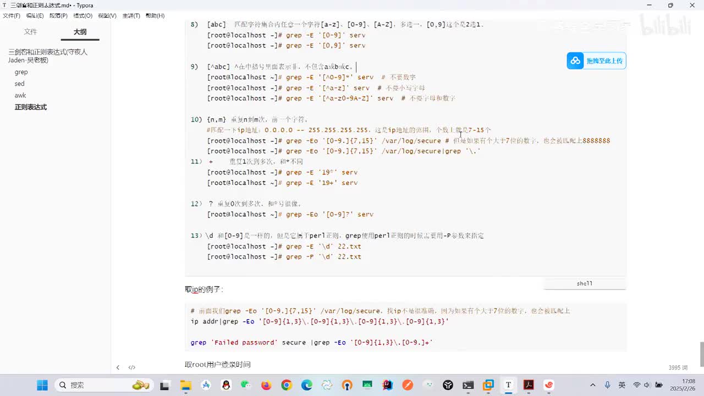
Task: Jump to the awk outline heading
Action: pos(20,95)
